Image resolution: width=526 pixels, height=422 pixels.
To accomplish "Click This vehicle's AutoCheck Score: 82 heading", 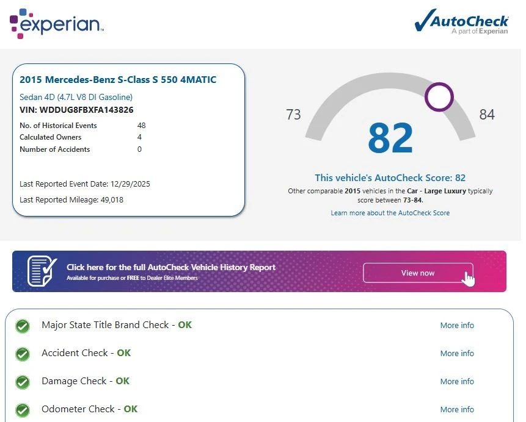I will [390, 178].
